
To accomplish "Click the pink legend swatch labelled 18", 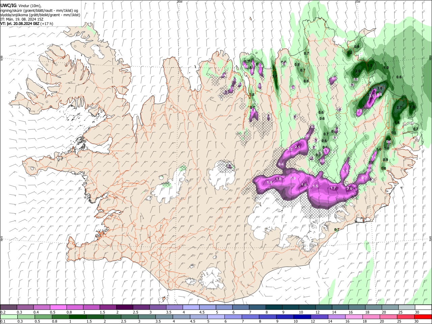I will (372, 317).
